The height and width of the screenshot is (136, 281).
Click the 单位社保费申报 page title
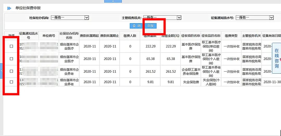tap(28, 8)
